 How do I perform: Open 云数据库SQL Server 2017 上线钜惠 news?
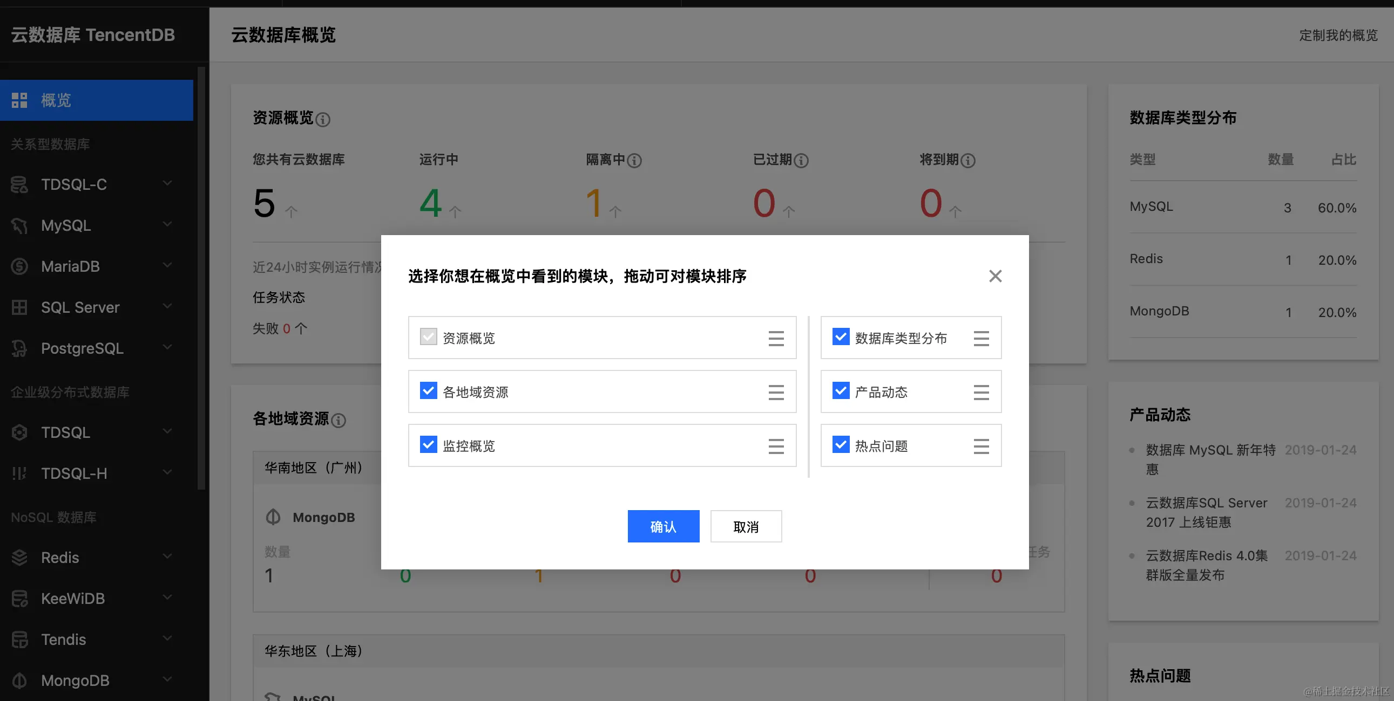coord(1206,512)
